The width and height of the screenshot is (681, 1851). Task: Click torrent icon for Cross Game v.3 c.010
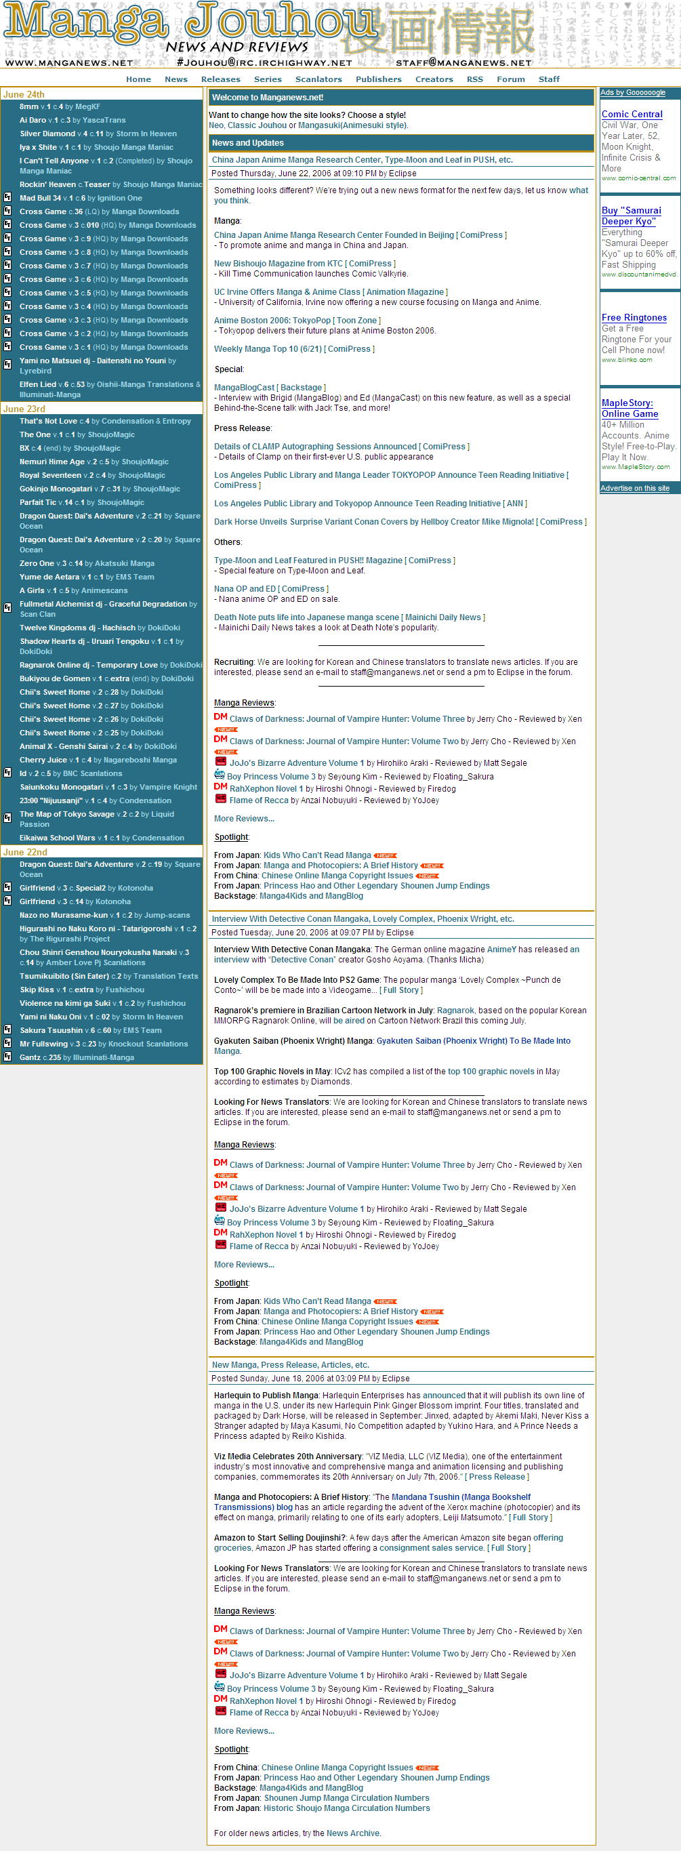[7, 225]
